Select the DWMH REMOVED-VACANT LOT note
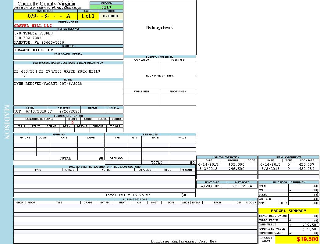 pos(48,84)
